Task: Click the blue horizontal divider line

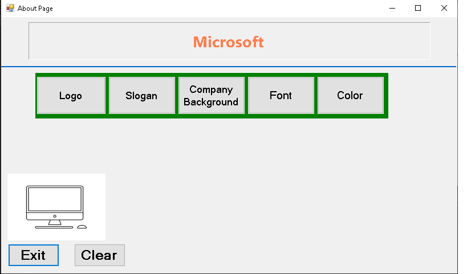Action: pos(228,67)
